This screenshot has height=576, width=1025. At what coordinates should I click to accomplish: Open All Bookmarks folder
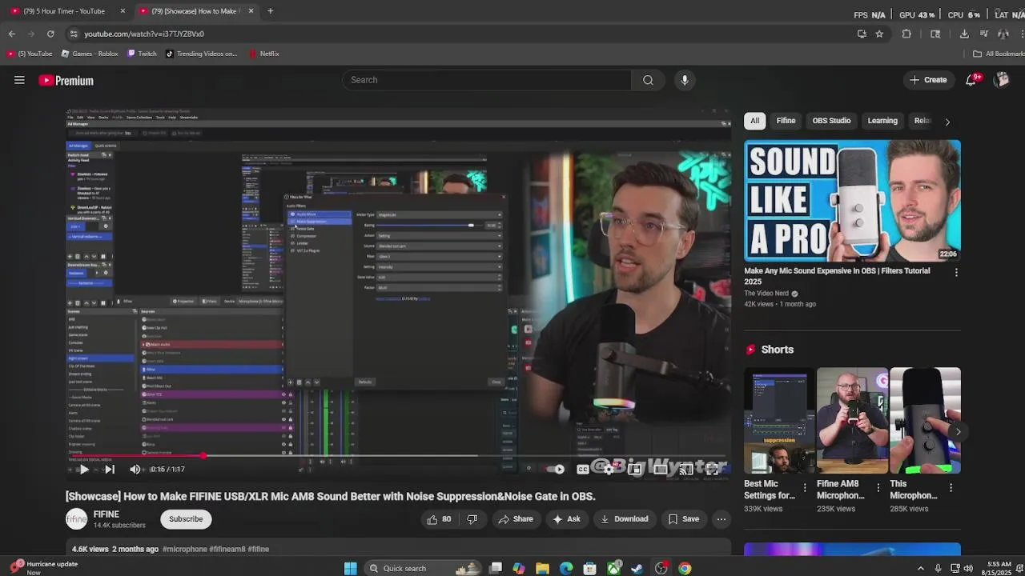998,54
